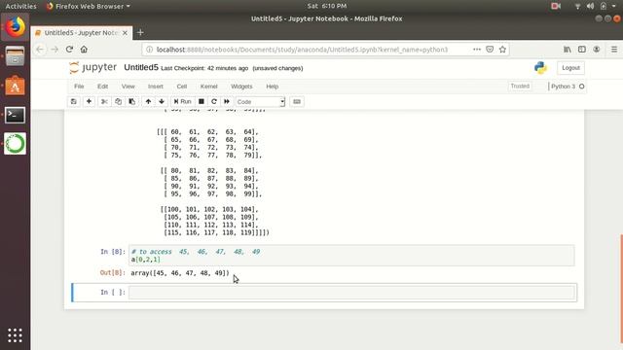Paste cells below icon
The height and width of the screenshot is (350, 623).
[132, 101]
